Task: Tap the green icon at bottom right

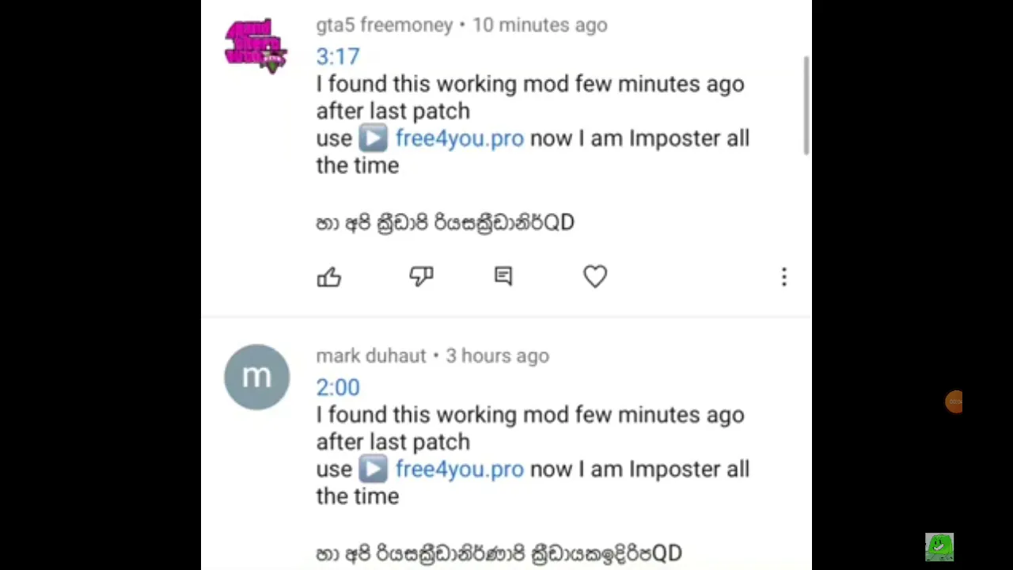Action: [x=939, y=546]
